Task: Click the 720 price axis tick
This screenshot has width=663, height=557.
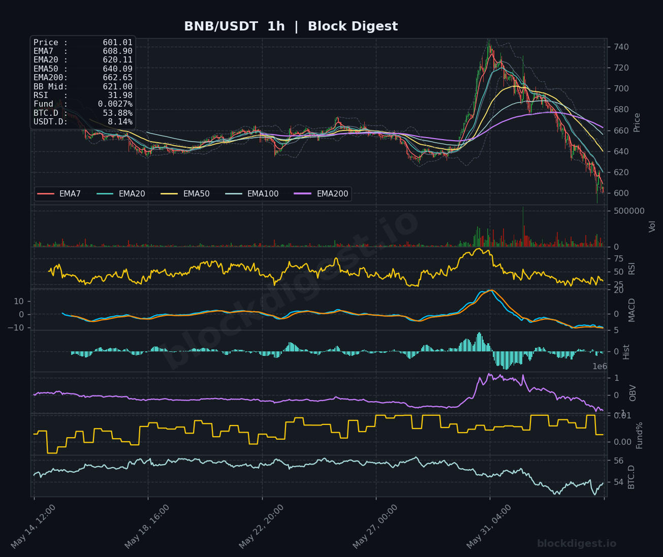Action: tap(621, 68)
